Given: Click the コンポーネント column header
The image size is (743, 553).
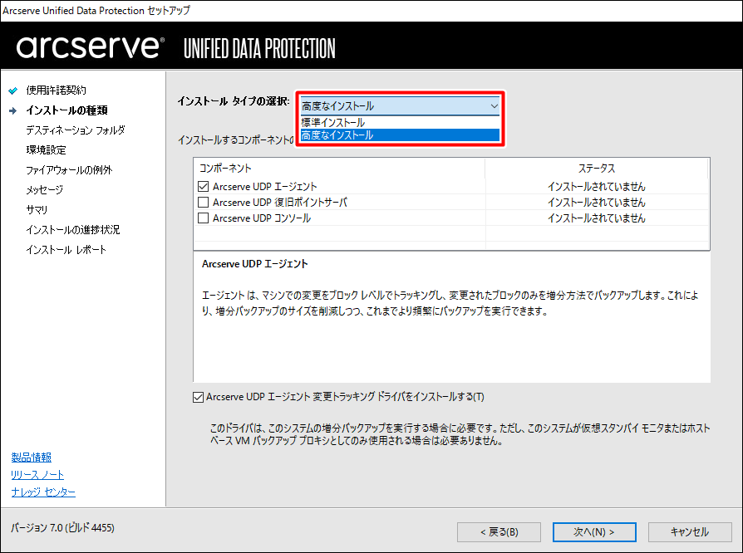Looking at the screenshot, I should 339,168.
